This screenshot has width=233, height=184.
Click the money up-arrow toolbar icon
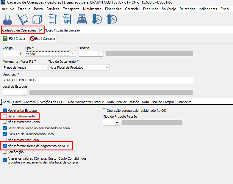pos(111,19)
